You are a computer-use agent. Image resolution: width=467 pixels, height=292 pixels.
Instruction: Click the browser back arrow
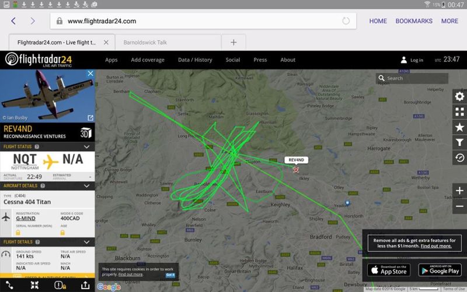tap(13, 21)
